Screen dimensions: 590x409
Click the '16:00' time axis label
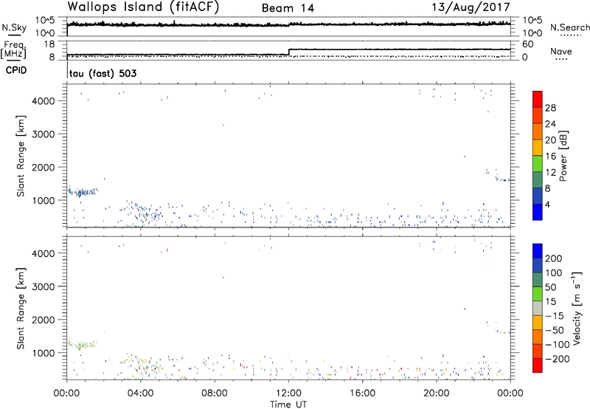(362, 393)
